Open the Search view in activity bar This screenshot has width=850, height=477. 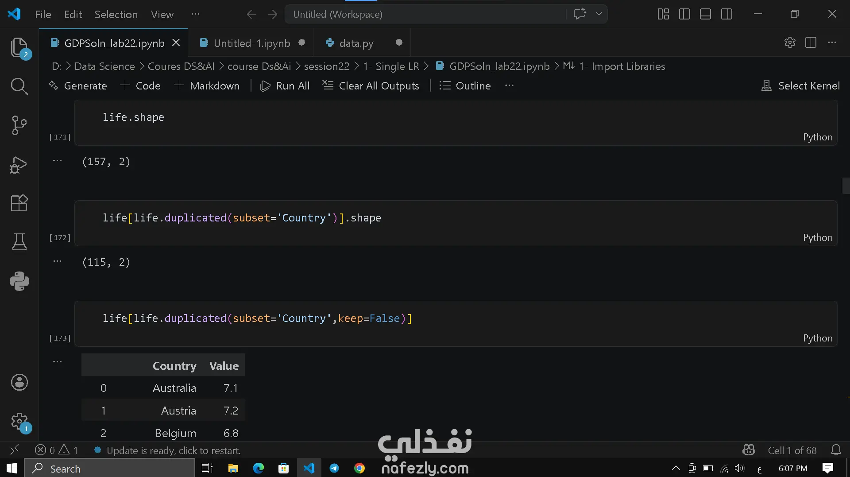point(19,86)
